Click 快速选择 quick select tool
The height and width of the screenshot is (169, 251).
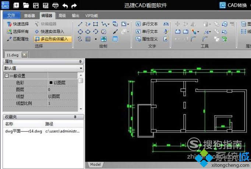click(x=18, y=24)
